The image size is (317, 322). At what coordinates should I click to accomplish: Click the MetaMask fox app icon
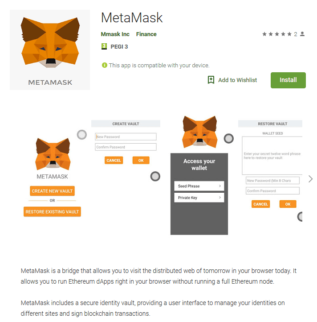coord(50,50)
